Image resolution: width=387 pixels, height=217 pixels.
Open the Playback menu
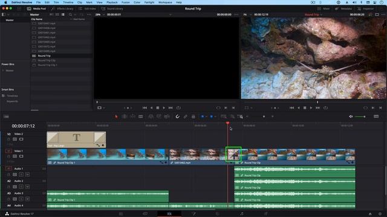112,2
